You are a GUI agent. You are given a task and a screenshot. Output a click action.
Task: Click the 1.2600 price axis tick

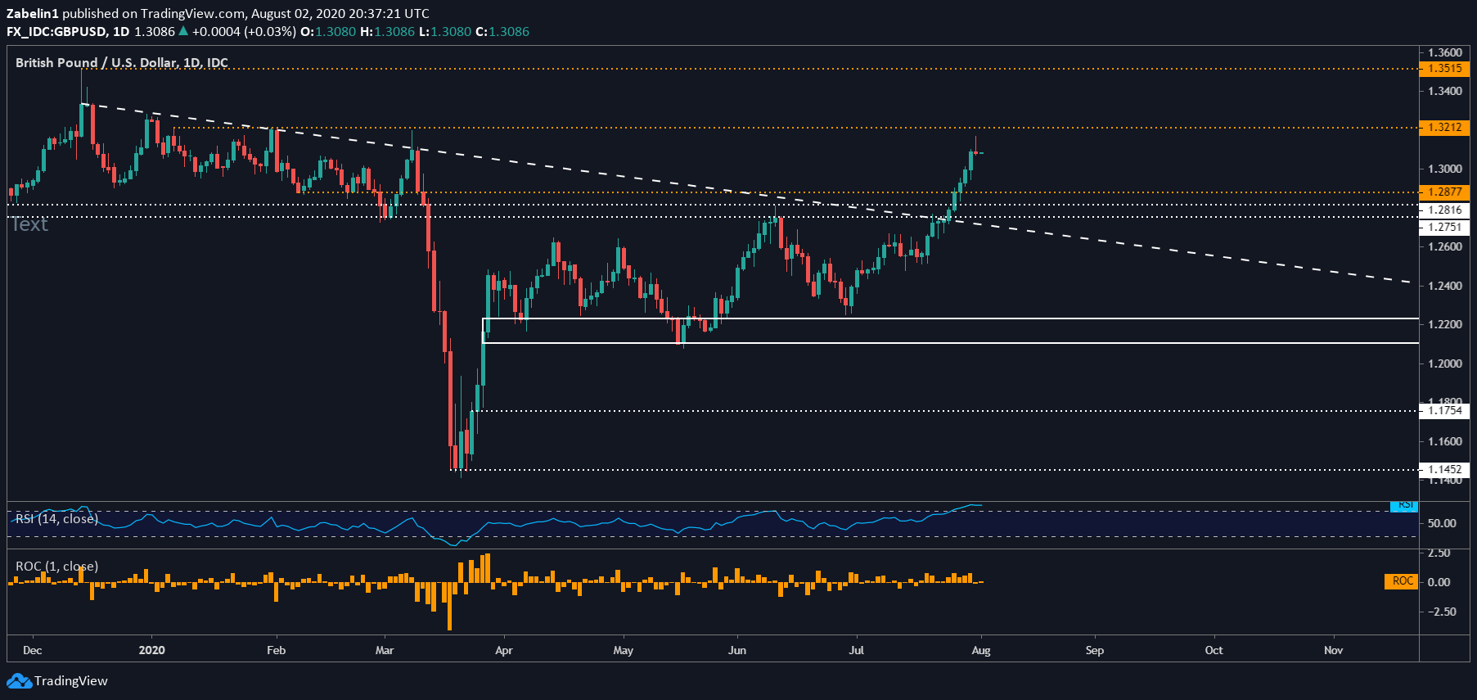[x=1445, y=246]
